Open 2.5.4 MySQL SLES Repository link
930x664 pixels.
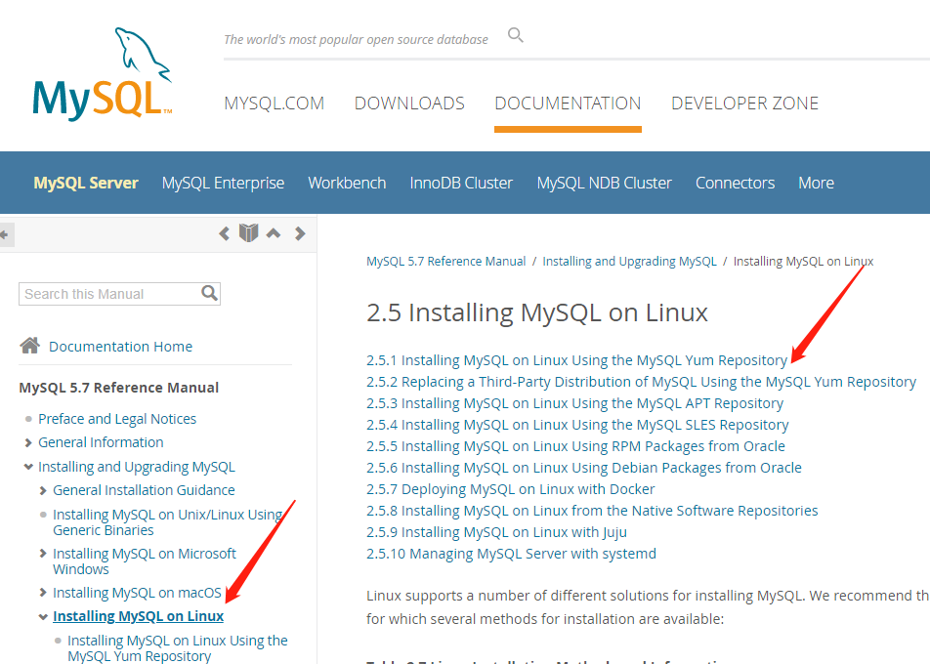point(577,425)
